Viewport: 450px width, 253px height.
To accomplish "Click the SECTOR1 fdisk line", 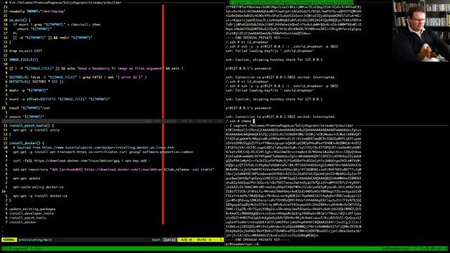I will pyautogui.click(x=78, y=77).
